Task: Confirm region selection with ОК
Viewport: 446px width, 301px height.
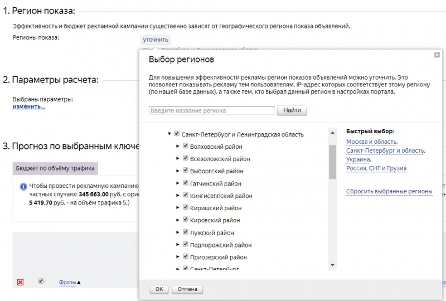Action: click(159, 289)
